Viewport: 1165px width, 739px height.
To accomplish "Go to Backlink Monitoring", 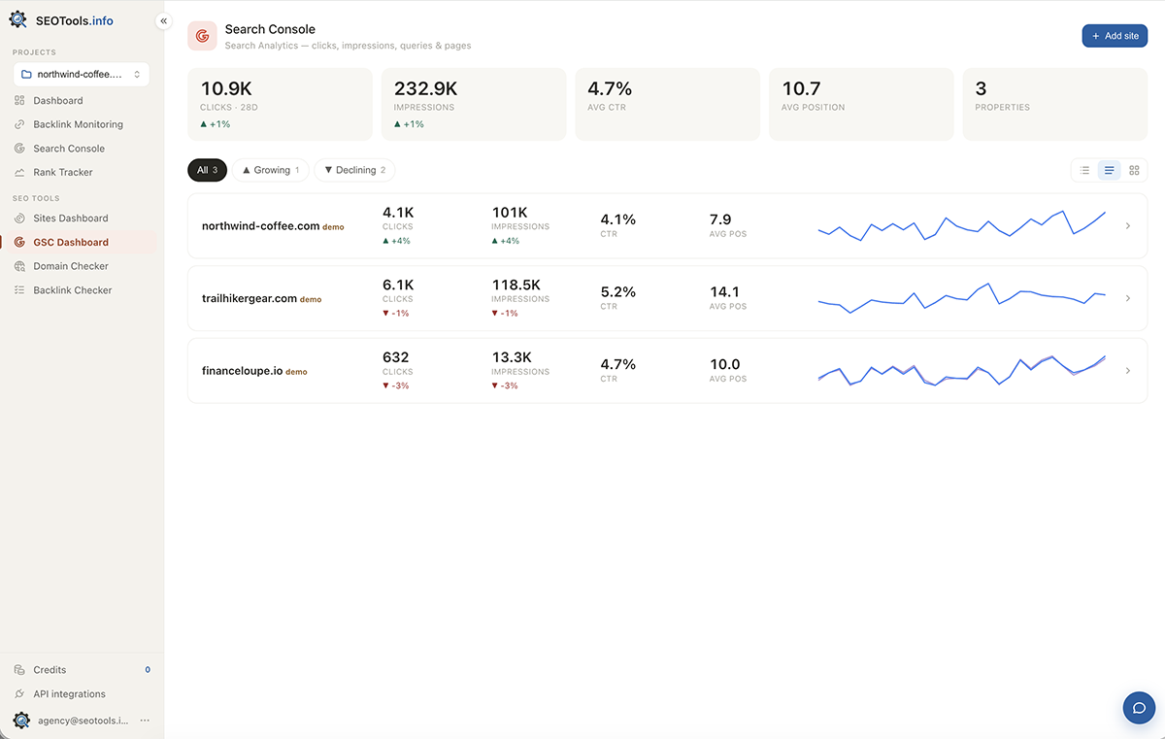I will (81, 124).
